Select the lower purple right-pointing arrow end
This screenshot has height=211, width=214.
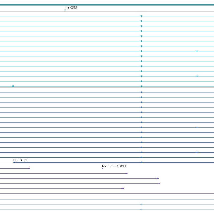159,183
